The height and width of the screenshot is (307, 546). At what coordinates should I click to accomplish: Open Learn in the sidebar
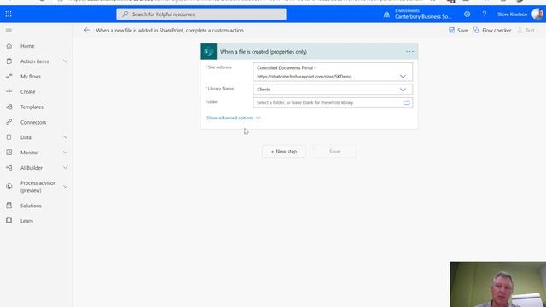click(26, 221)
